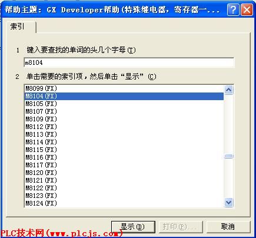Image resolution: width=256 pixels, height=238 pixels.
Task: Select M8122(FX) index entry
Action: [x=124, y=188]
